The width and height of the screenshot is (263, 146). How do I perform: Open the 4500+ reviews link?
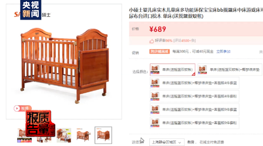(184, 40)
